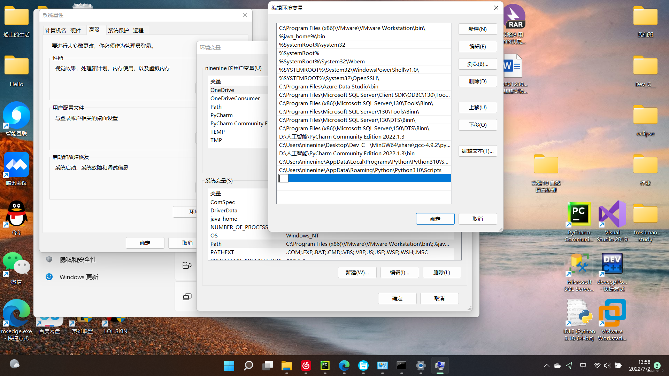Open IDLE Python 3.10 desktop shortcut

tap(578, 313)
